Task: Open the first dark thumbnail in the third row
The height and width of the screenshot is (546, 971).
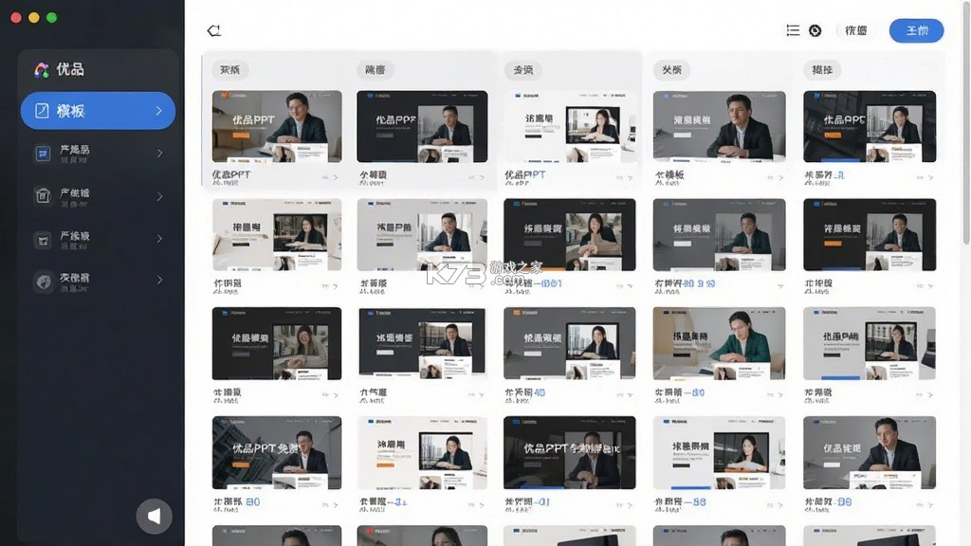Action: click(x=277, y=343)
